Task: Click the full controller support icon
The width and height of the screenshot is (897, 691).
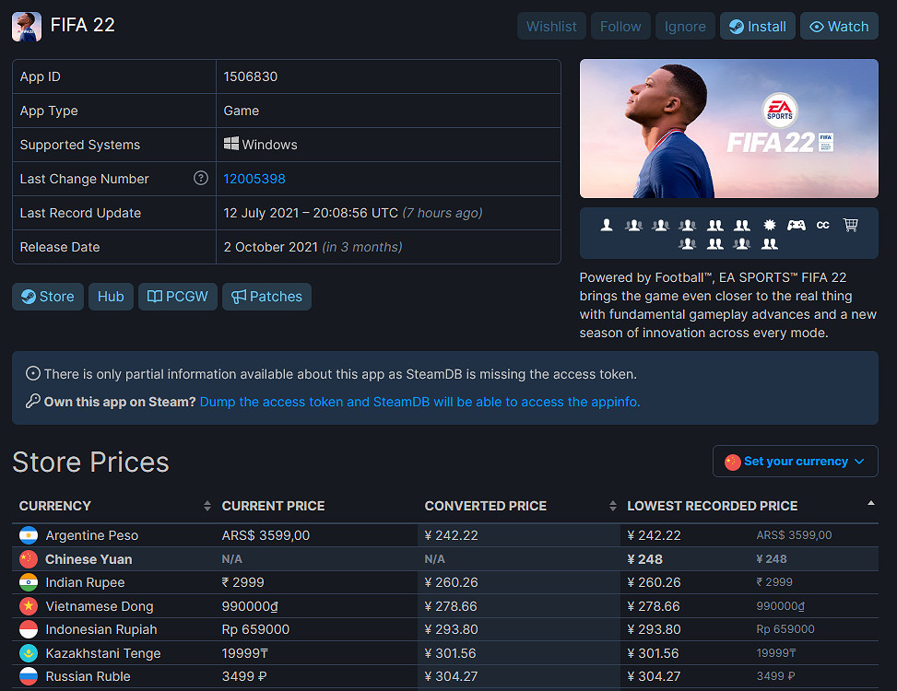Action: pyautogui.click(x=795, y=225)
